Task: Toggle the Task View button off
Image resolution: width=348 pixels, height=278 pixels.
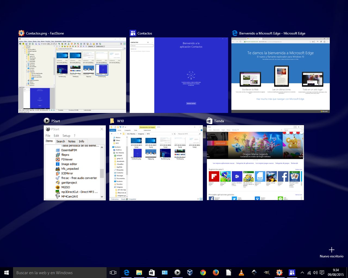Action: [x=113, y=273]
